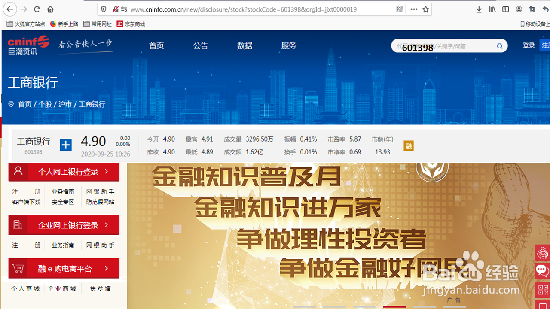
Task: Open the red chat bubble icon
Action: pos(542,271)
